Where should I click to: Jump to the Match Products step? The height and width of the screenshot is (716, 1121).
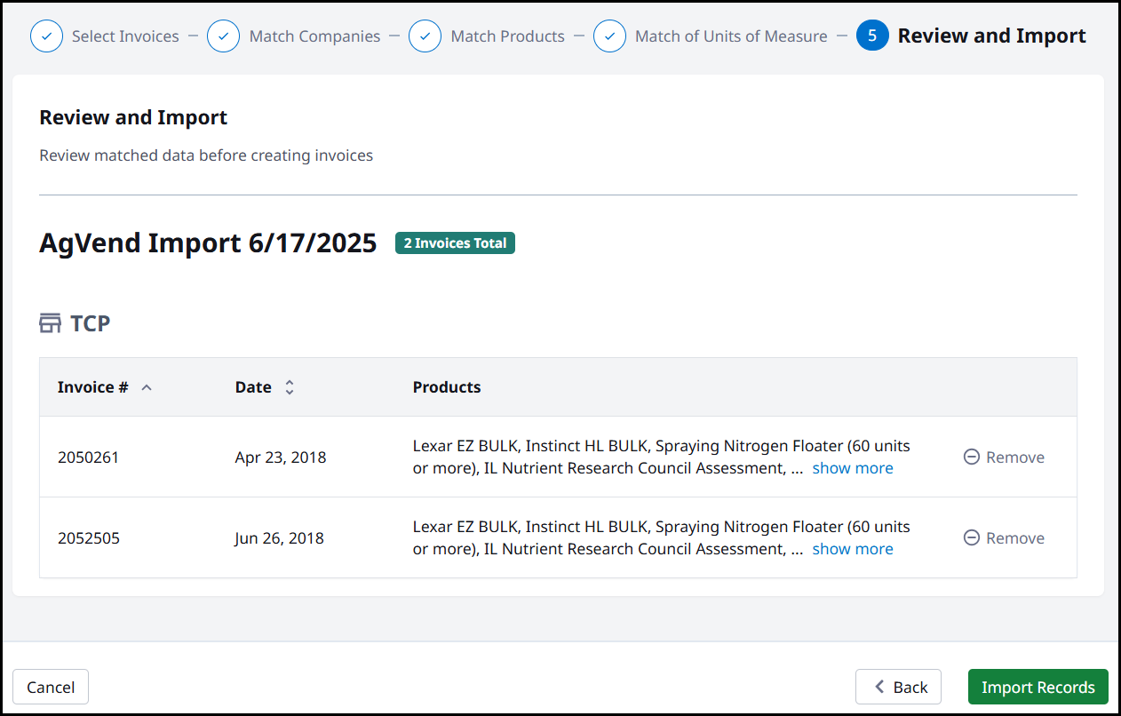[x=507, y=36]
